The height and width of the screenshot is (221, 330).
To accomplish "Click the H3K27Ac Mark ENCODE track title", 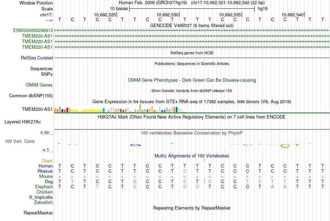I will [192, 117].
